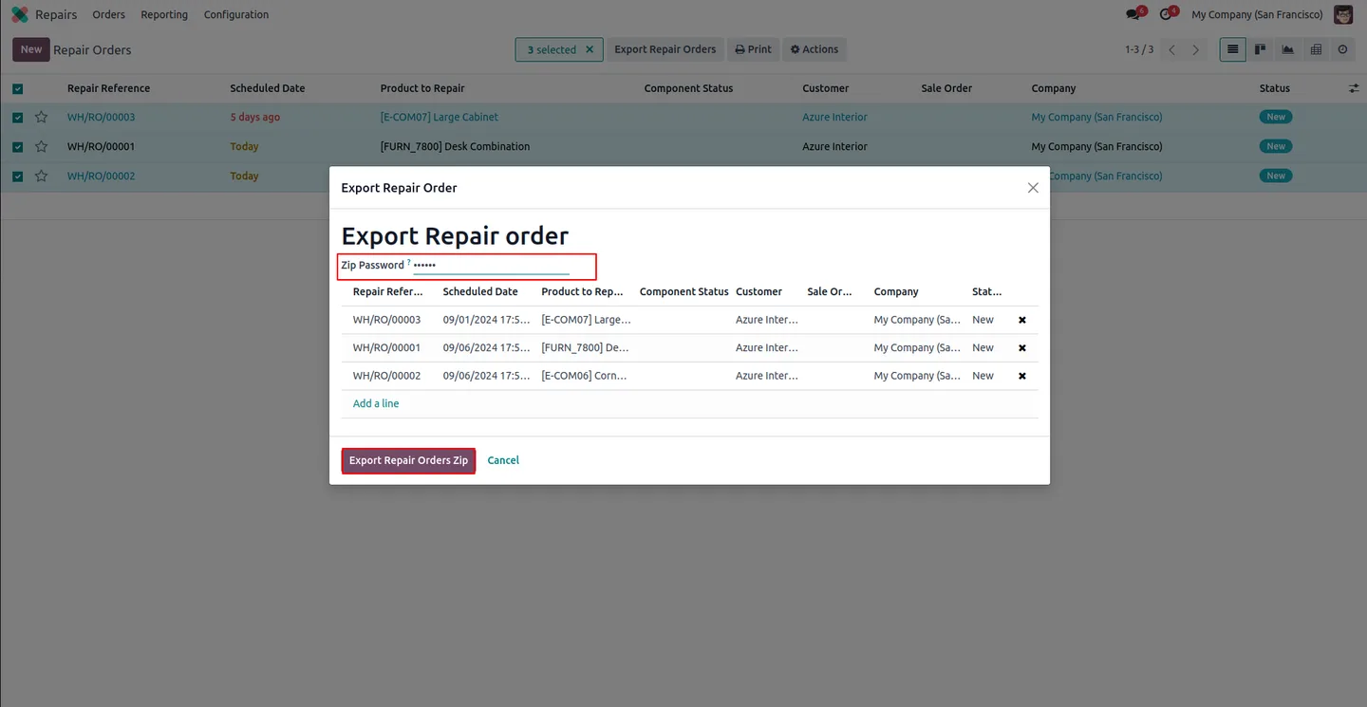Open the messages notification icon

point(1133,14)
